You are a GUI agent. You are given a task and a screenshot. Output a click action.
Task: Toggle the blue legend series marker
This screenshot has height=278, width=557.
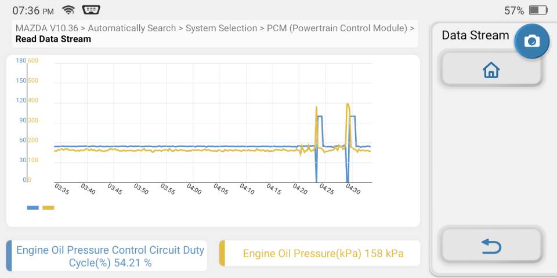point(32,208)
